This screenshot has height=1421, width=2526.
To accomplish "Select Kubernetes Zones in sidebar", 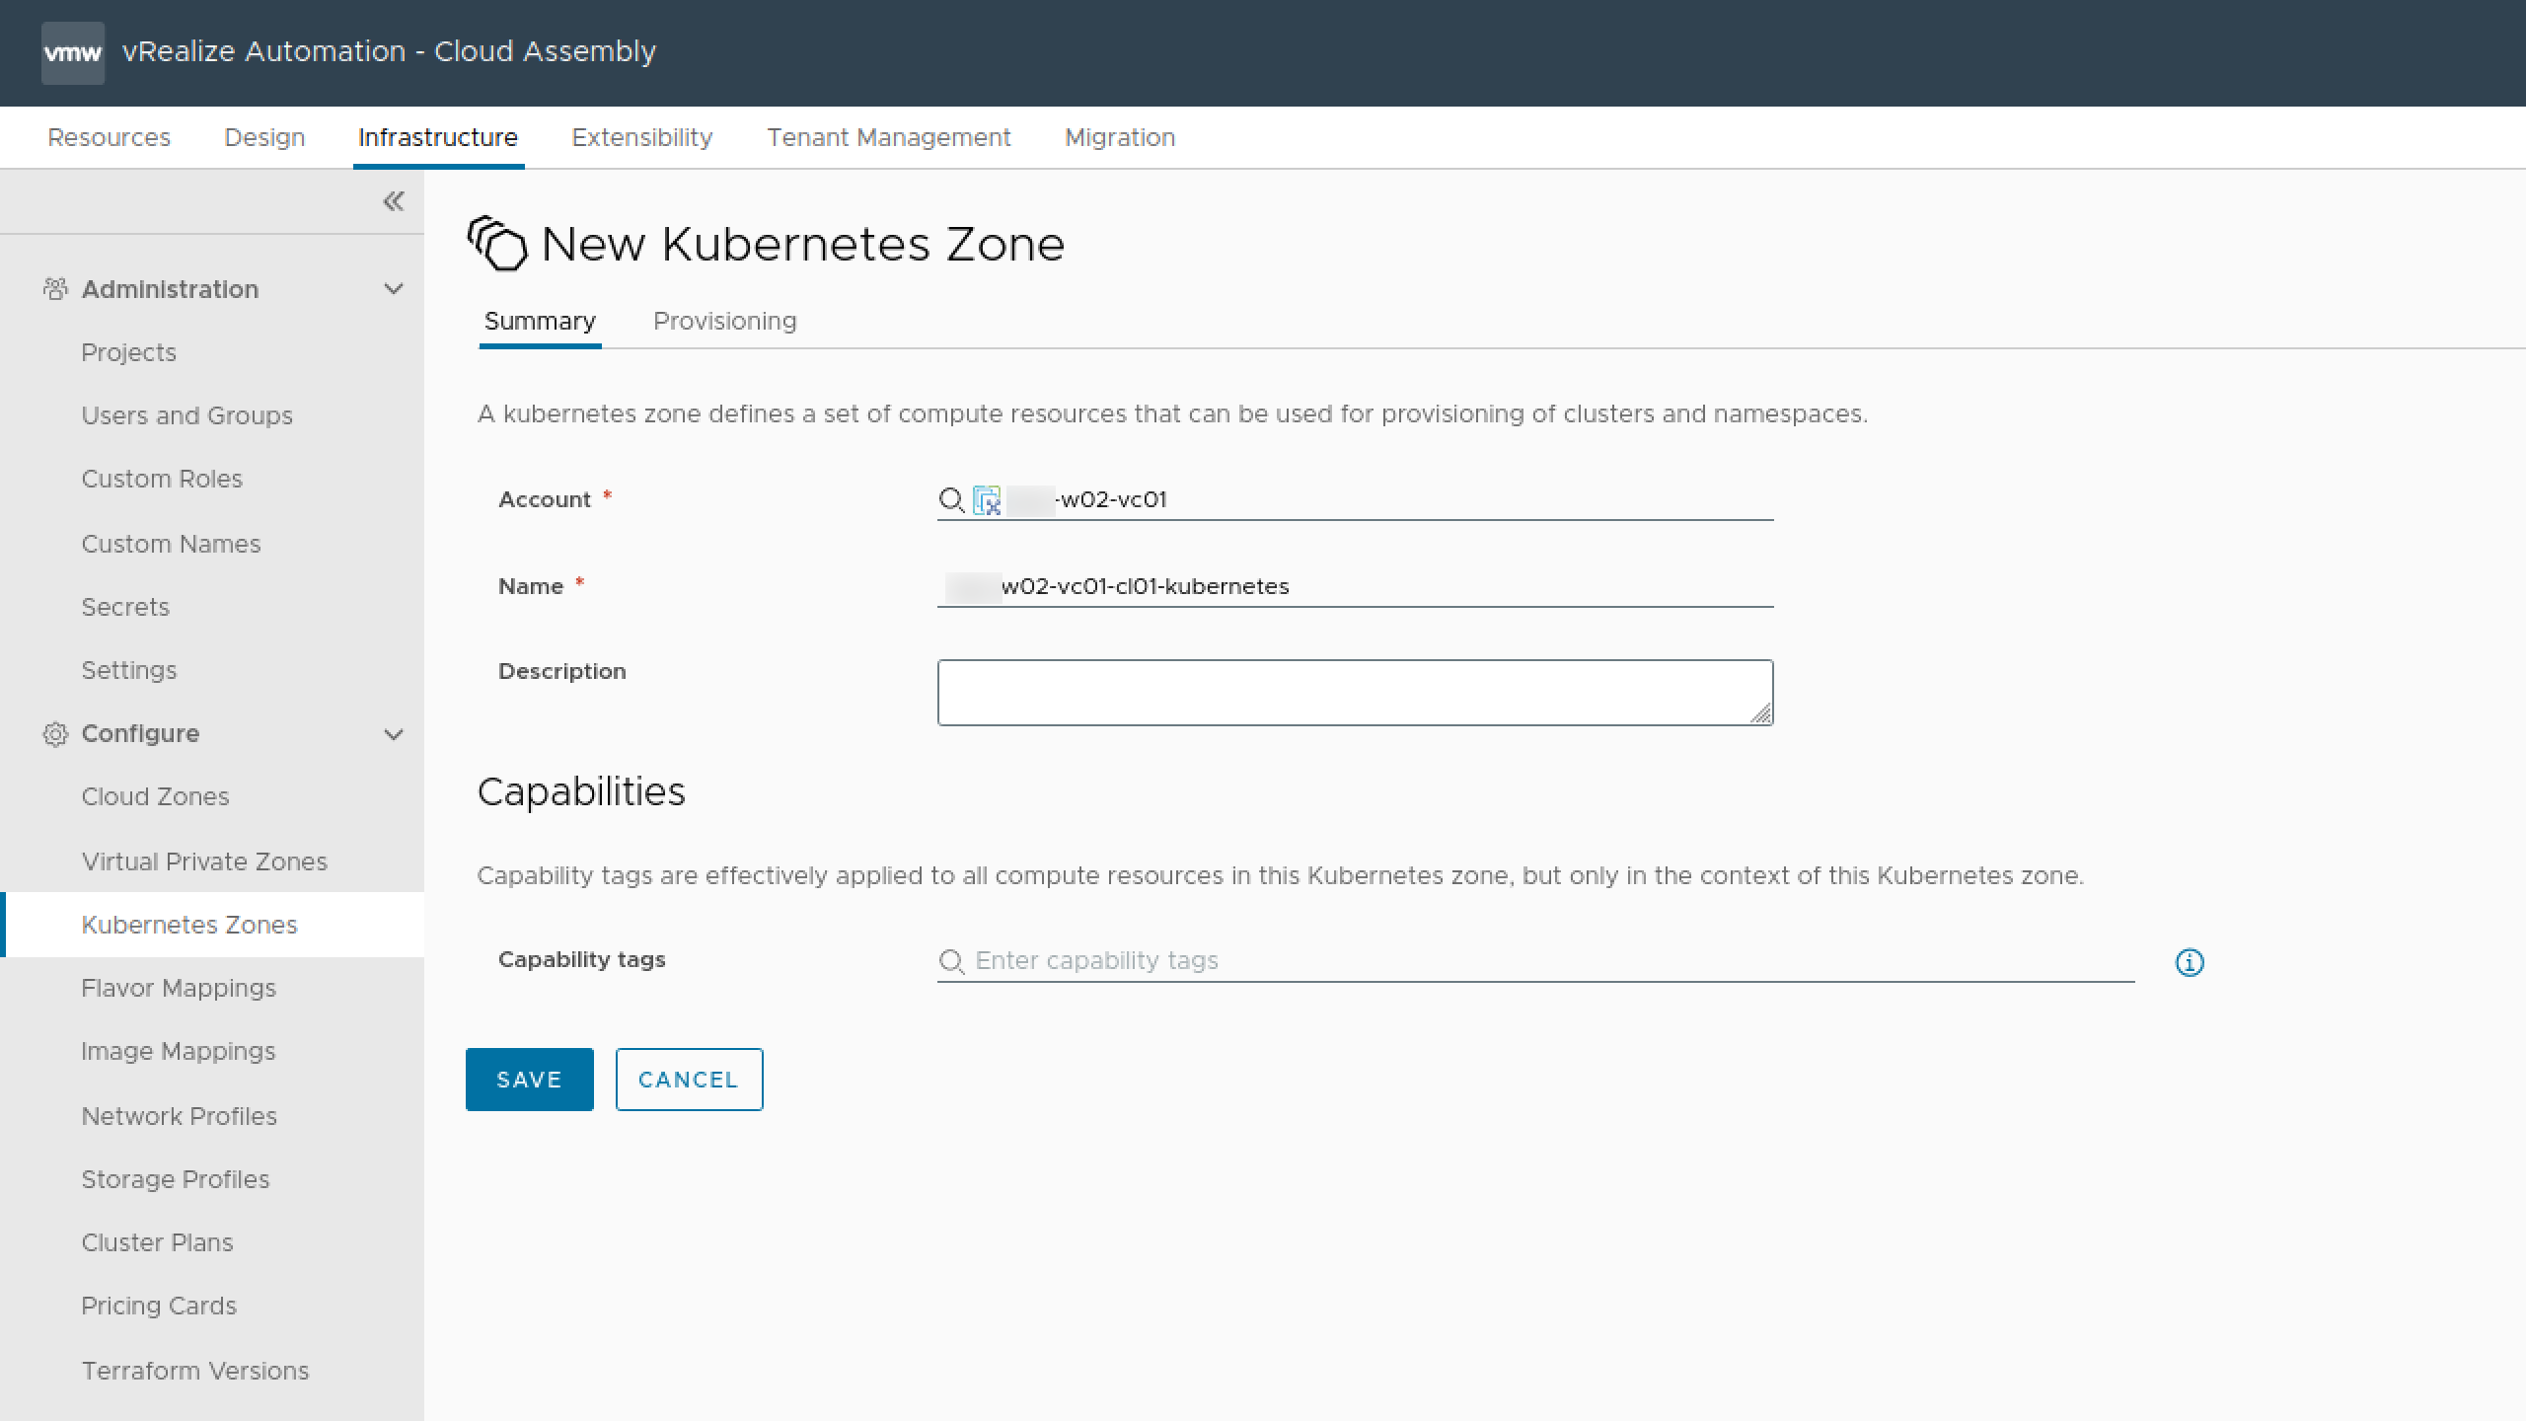I will (x=212, y=925).
